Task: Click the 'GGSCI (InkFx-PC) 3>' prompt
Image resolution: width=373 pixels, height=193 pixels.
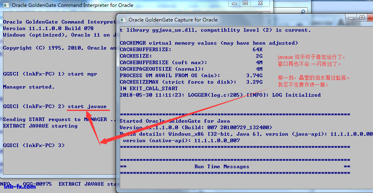Action: pos(34,145)
